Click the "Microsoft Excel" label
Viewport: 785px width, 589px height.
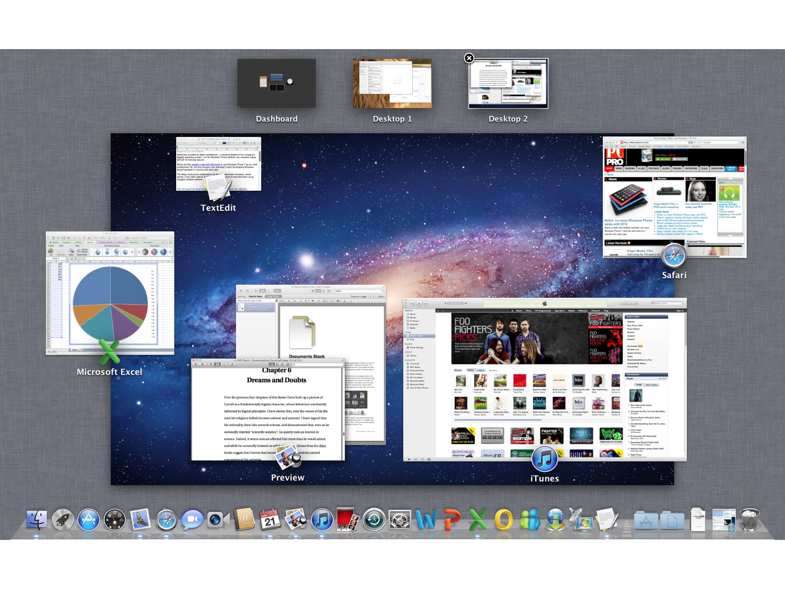(109, 372)
